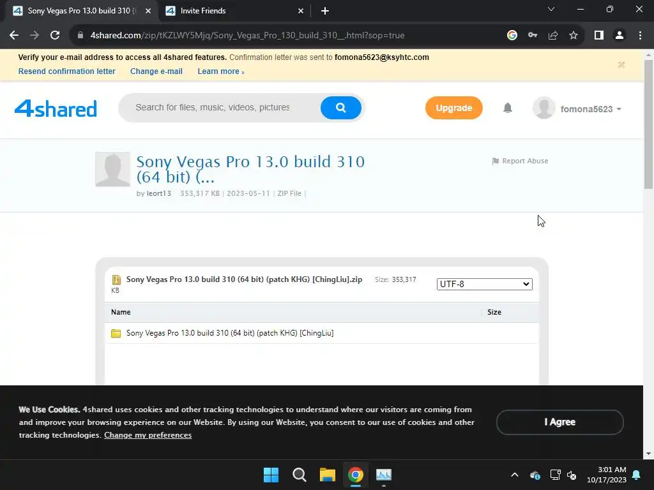Screen dimensions: 654x490
Task: Dismiss the email verification banner
Action: [621, 64]
